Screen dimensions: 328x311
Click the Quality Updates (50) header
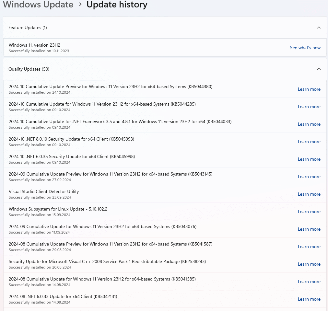click(29, 69)
